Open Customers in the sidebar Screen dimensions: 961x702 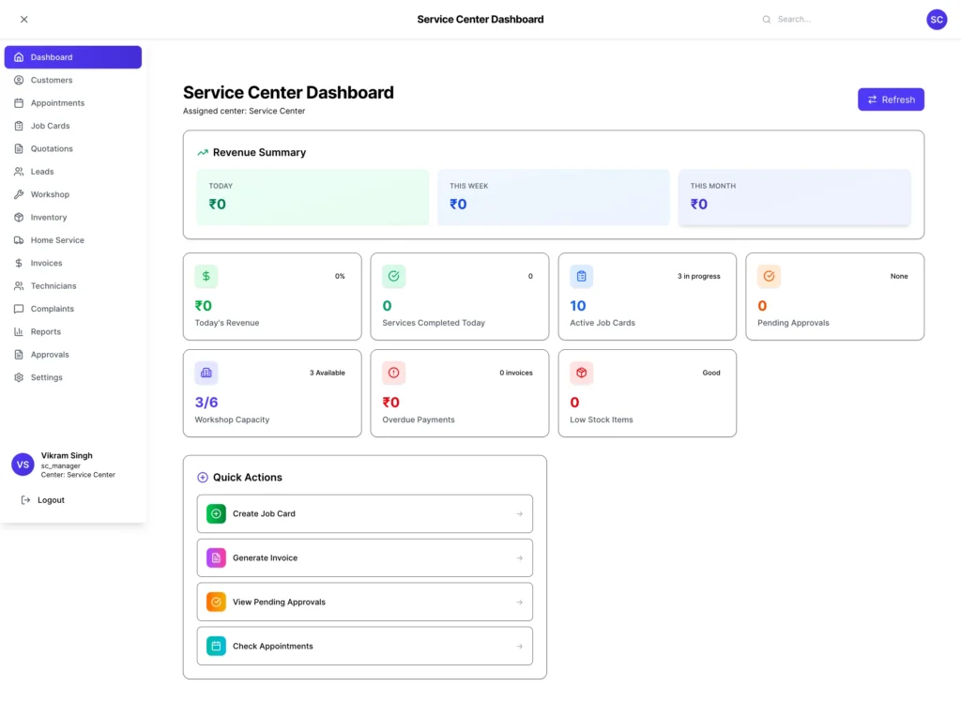(52, 80)
